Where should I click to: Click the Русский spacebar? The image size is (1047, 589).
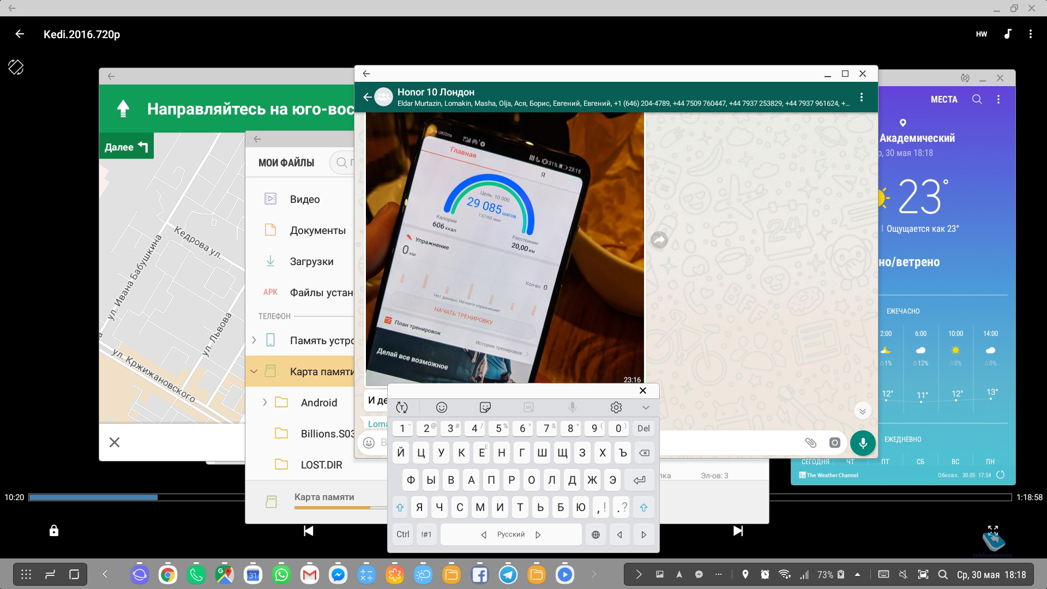pos(511,534)
